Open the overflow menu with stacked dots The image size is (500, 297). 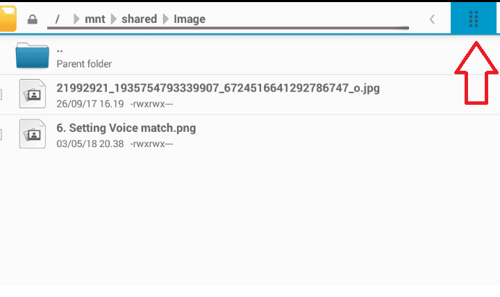coord(474,19)
